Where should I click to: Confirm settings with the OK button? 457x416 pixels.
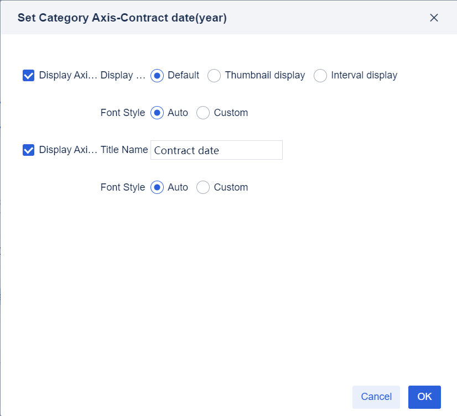click(x=424, y=397)
